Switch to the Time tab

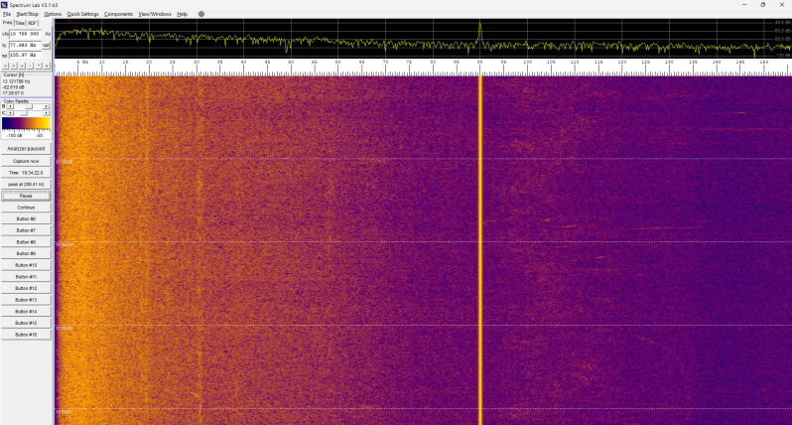pos(20,23)
